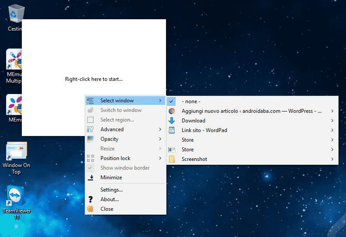
Task: Click the Select window menu icon
Action: tap(90, 101)
